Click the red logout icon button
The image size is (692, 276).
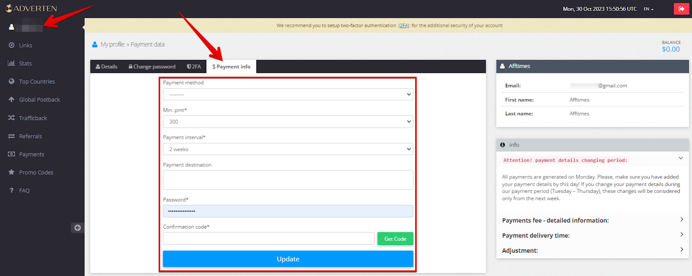(x=681, y=9)
